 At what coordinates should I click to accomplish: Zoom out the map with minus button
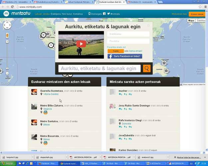coord(7,73)
